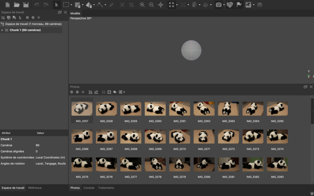314x196 pixels.
Task: Toggle the tiled model display
Action: pos(205,5)
